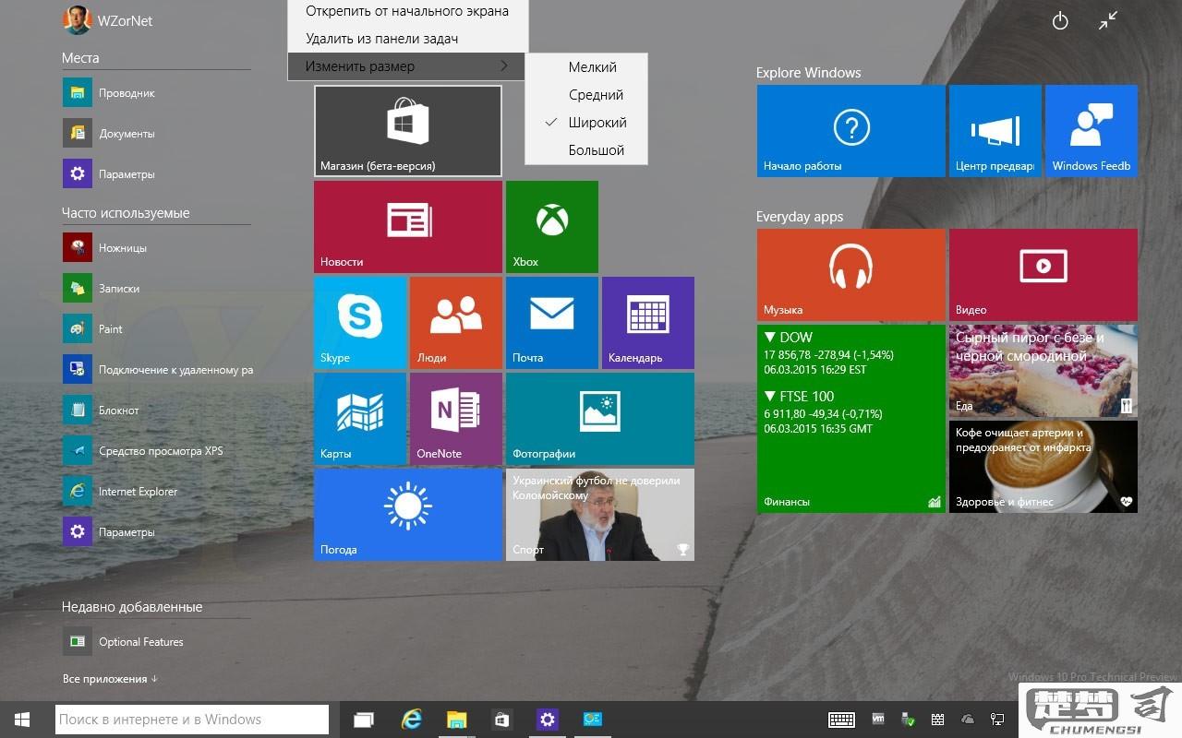Select the Средний tile size
Viewport: 1182px width, 738px height.
click(x=586, y=95)
